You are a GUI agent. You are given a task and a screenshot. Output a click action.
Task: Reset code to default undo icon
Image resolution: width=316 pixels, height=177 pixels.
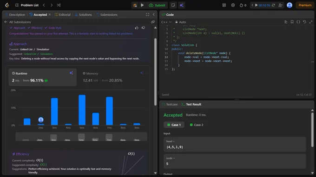click(304, 22)
